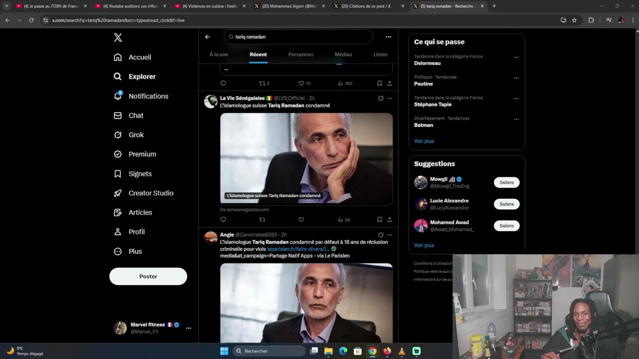639x359 pixels.
Task: Open Accueil home page
Action: point(133,57)
